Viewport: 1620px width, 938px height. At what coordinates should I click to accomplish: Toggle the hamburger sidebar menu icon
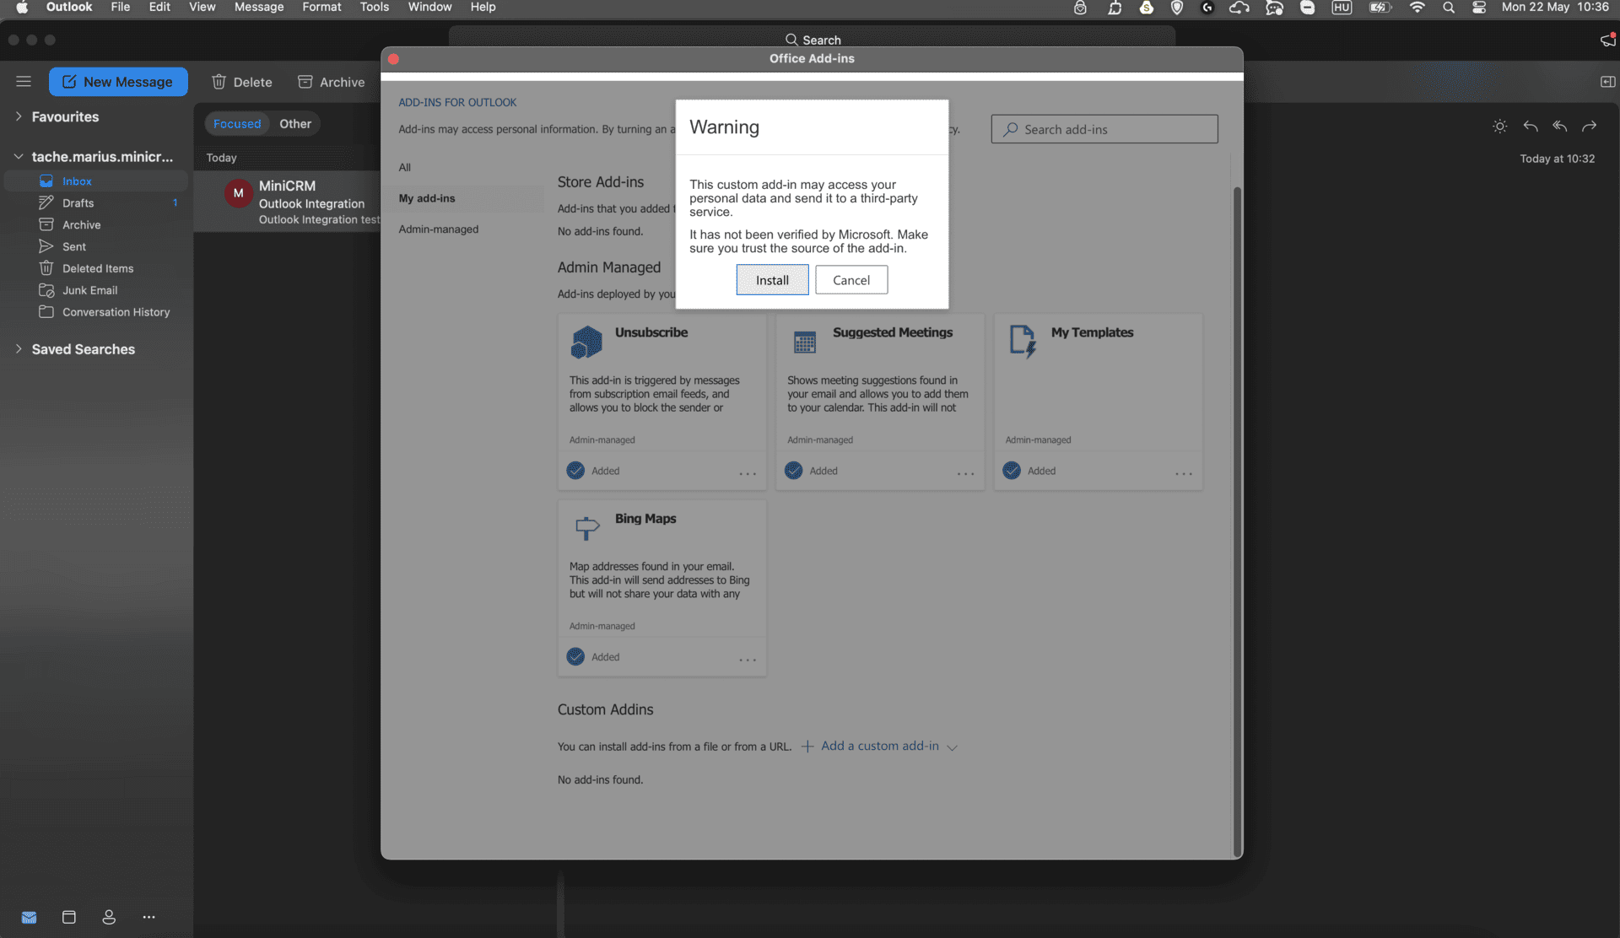pos(24,82)
